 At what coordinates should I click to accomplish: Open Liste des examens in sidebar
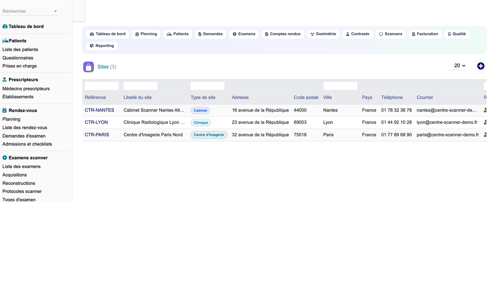coord(22,167)
